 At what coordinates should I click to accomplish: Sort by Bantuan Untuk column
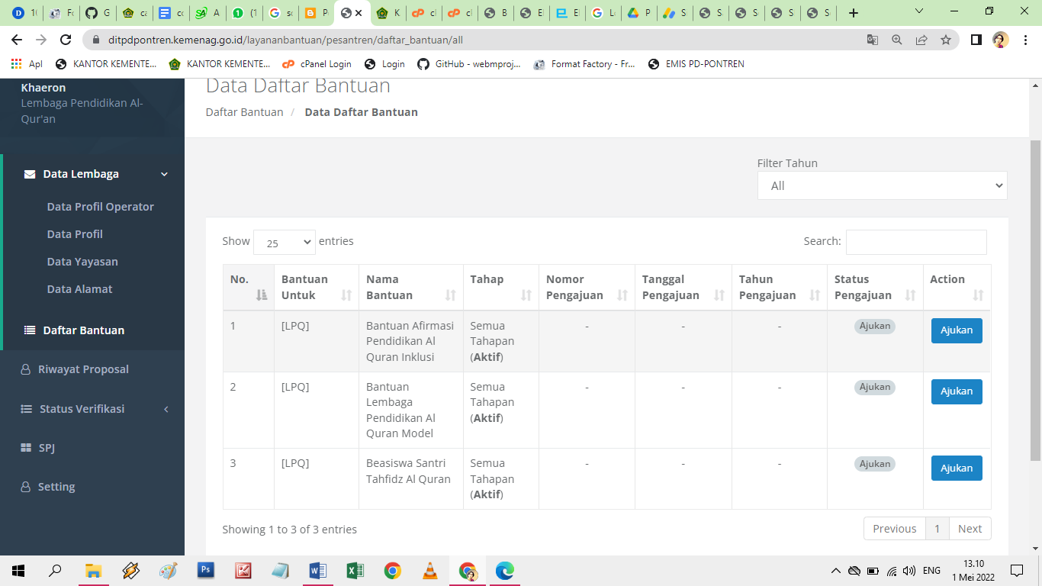pos(317,287)
